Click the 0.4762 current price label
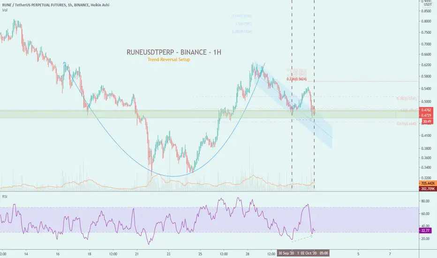 [426, 110]
